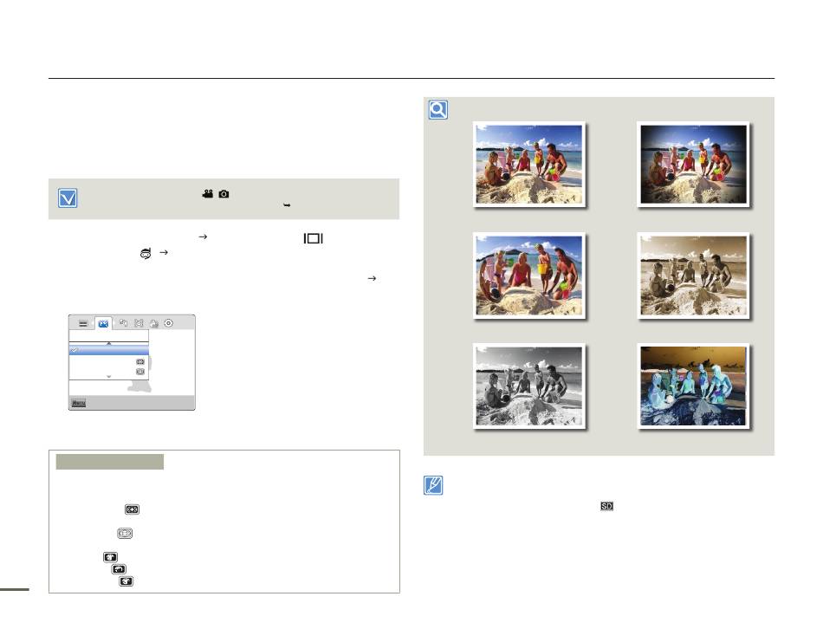This screenshot has width=823, height=629.
Task: Tap the Menu button on the camera screen
Action: (79, 403)
